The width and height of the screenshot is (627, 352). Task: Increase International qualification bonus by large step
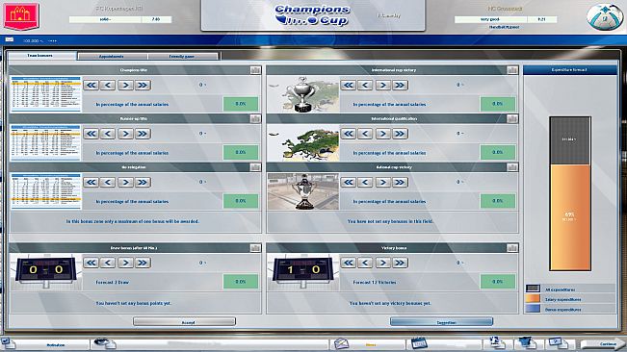click(400, 134)
